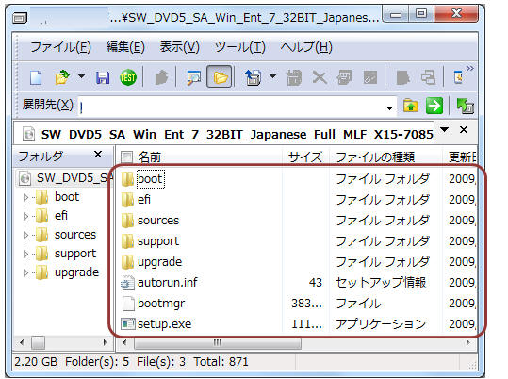Screen dimensions: 508x379
Task: Click the green TEST archive icon
Action: click(127, 78)
